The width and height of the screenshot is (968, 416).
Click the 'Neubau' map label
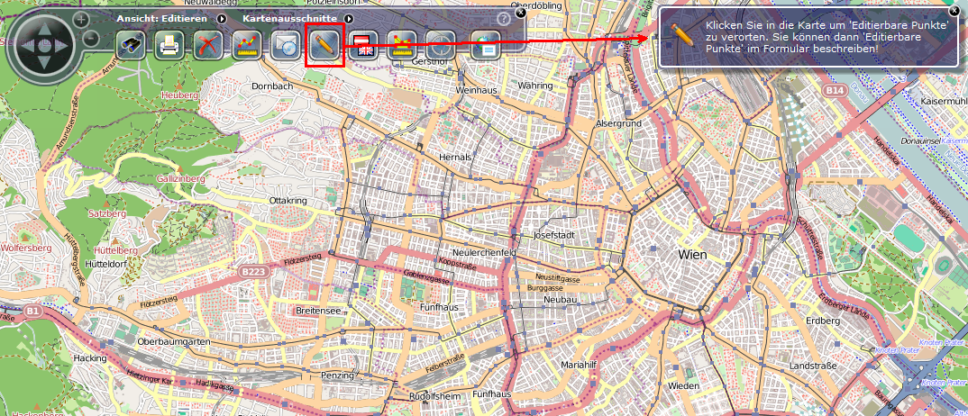[x=560, y=300]
